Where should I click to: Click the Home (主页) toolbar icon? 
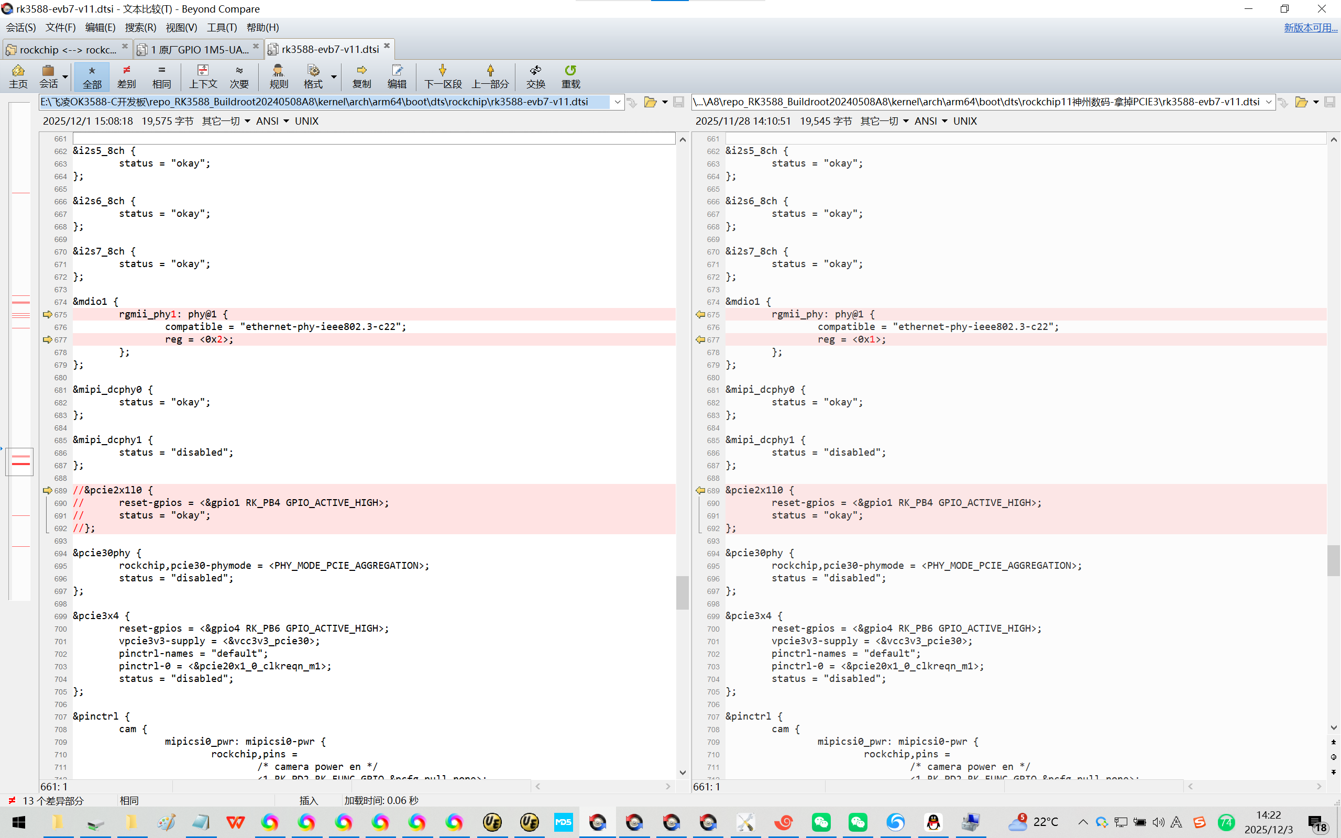click(x=18, y=76)
